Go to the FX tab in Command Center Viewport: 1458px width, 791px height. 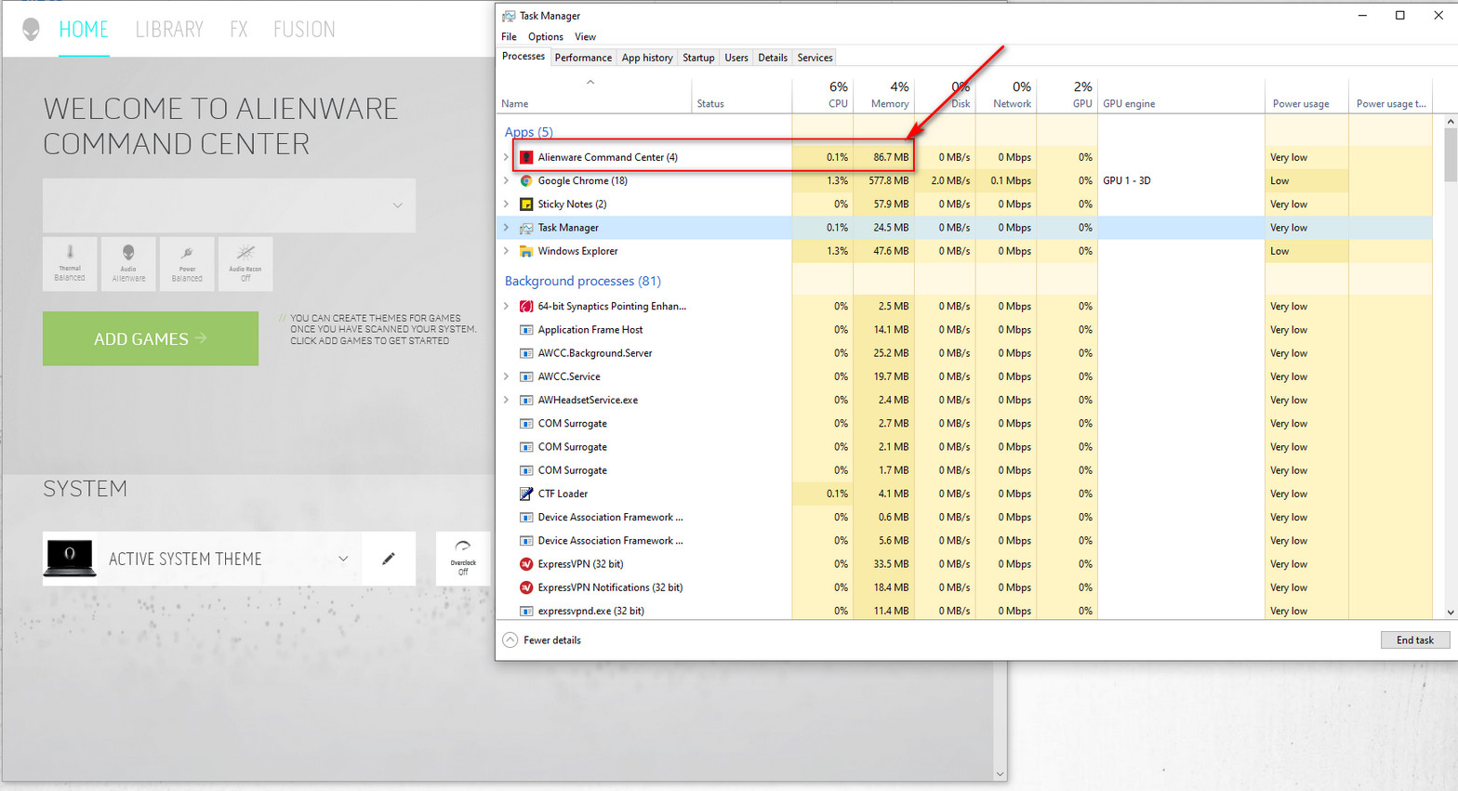239,30
